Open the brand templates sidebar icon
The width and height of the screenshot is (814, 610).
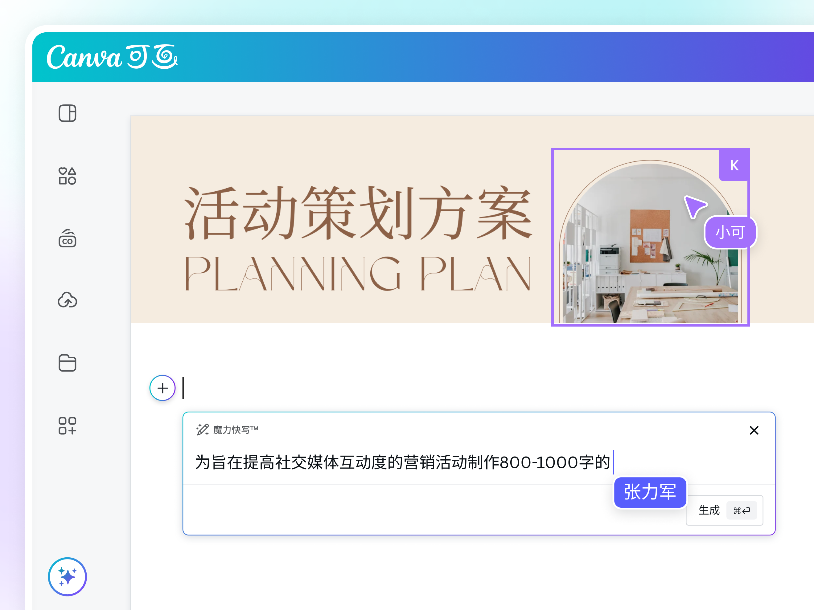pyautogui.click(x=68, y=239)
